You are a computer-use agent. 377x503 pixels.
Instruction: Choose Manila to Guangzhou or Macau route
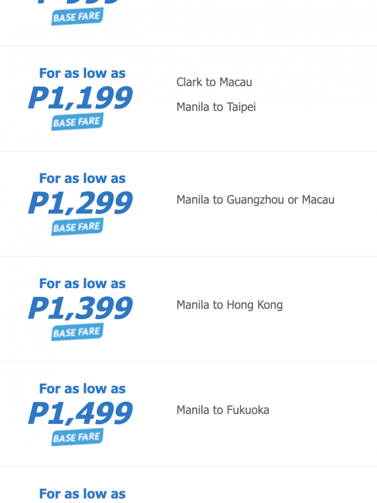pos(255,200)
